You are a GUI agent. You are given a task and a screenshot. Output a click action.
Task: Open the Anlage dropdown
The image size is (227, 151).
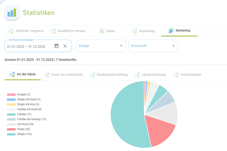point(101,46)
